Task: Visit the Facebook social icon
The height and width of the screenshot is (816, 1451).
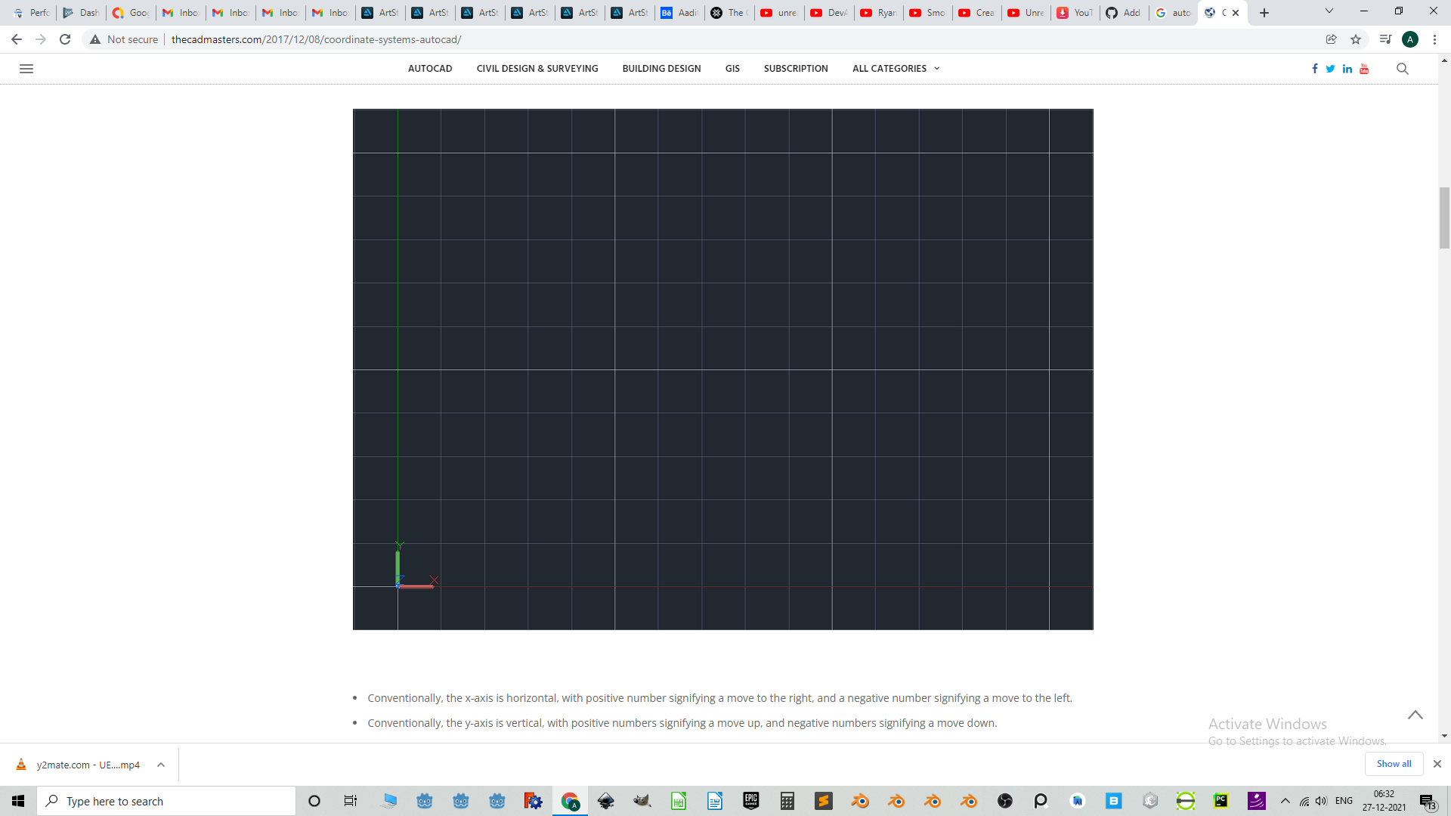Action: coord(1314,68)
